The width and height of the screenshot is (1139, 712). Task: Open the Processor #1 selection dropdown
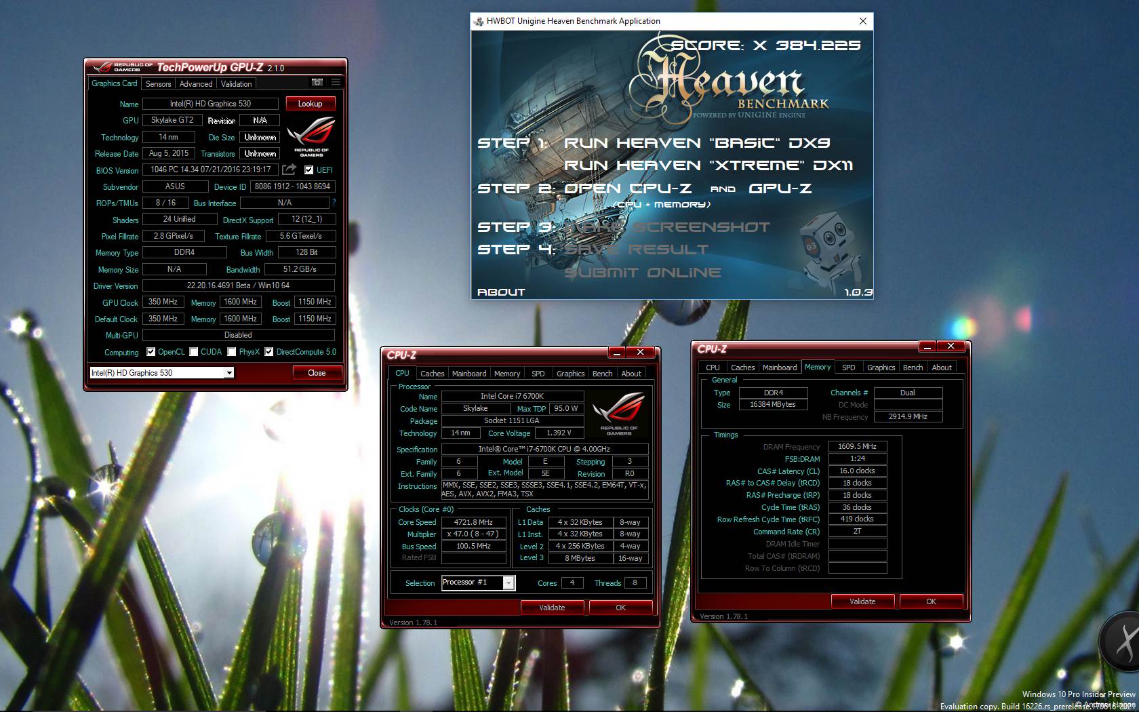coord(478,582)
